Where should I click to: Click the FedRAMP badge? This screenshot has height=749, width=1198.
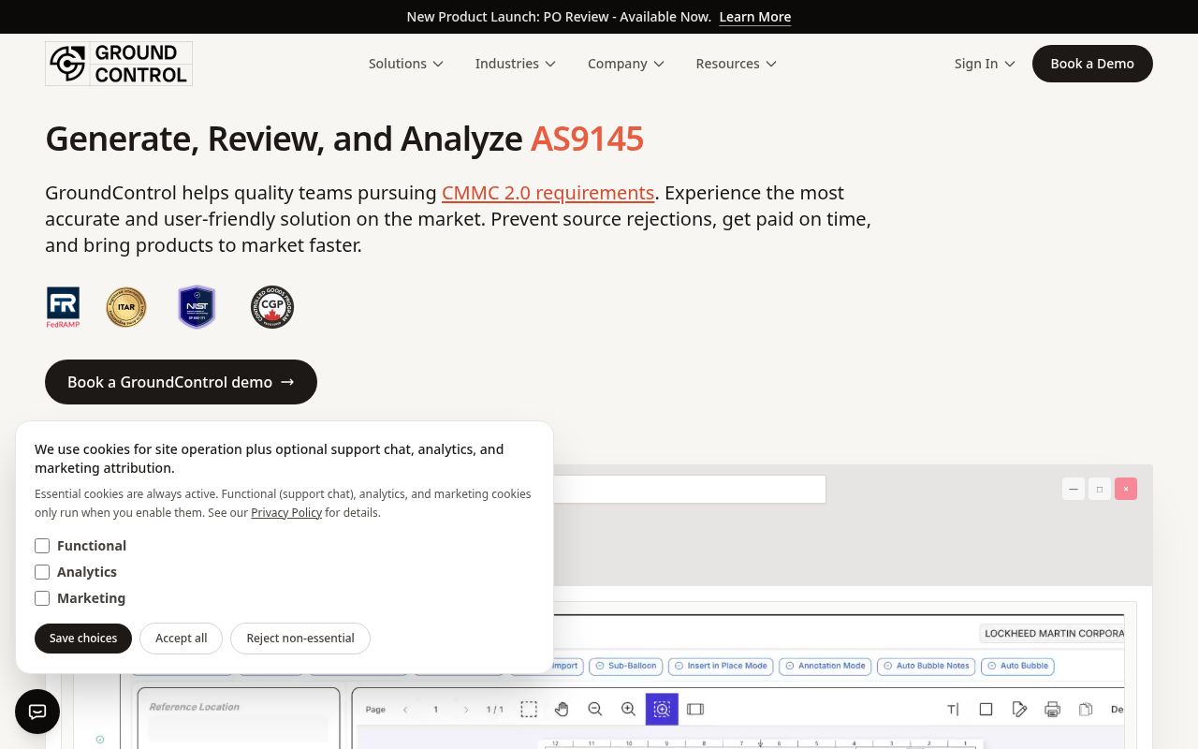63,307
